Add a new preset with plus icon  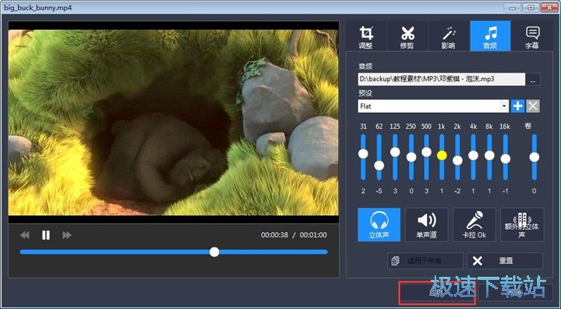(x=518, y=106)
